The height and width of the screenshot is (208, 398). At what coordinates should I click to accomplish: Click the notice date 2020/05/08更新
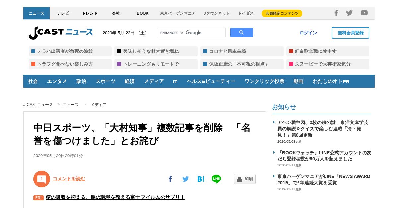coord(290,142)
